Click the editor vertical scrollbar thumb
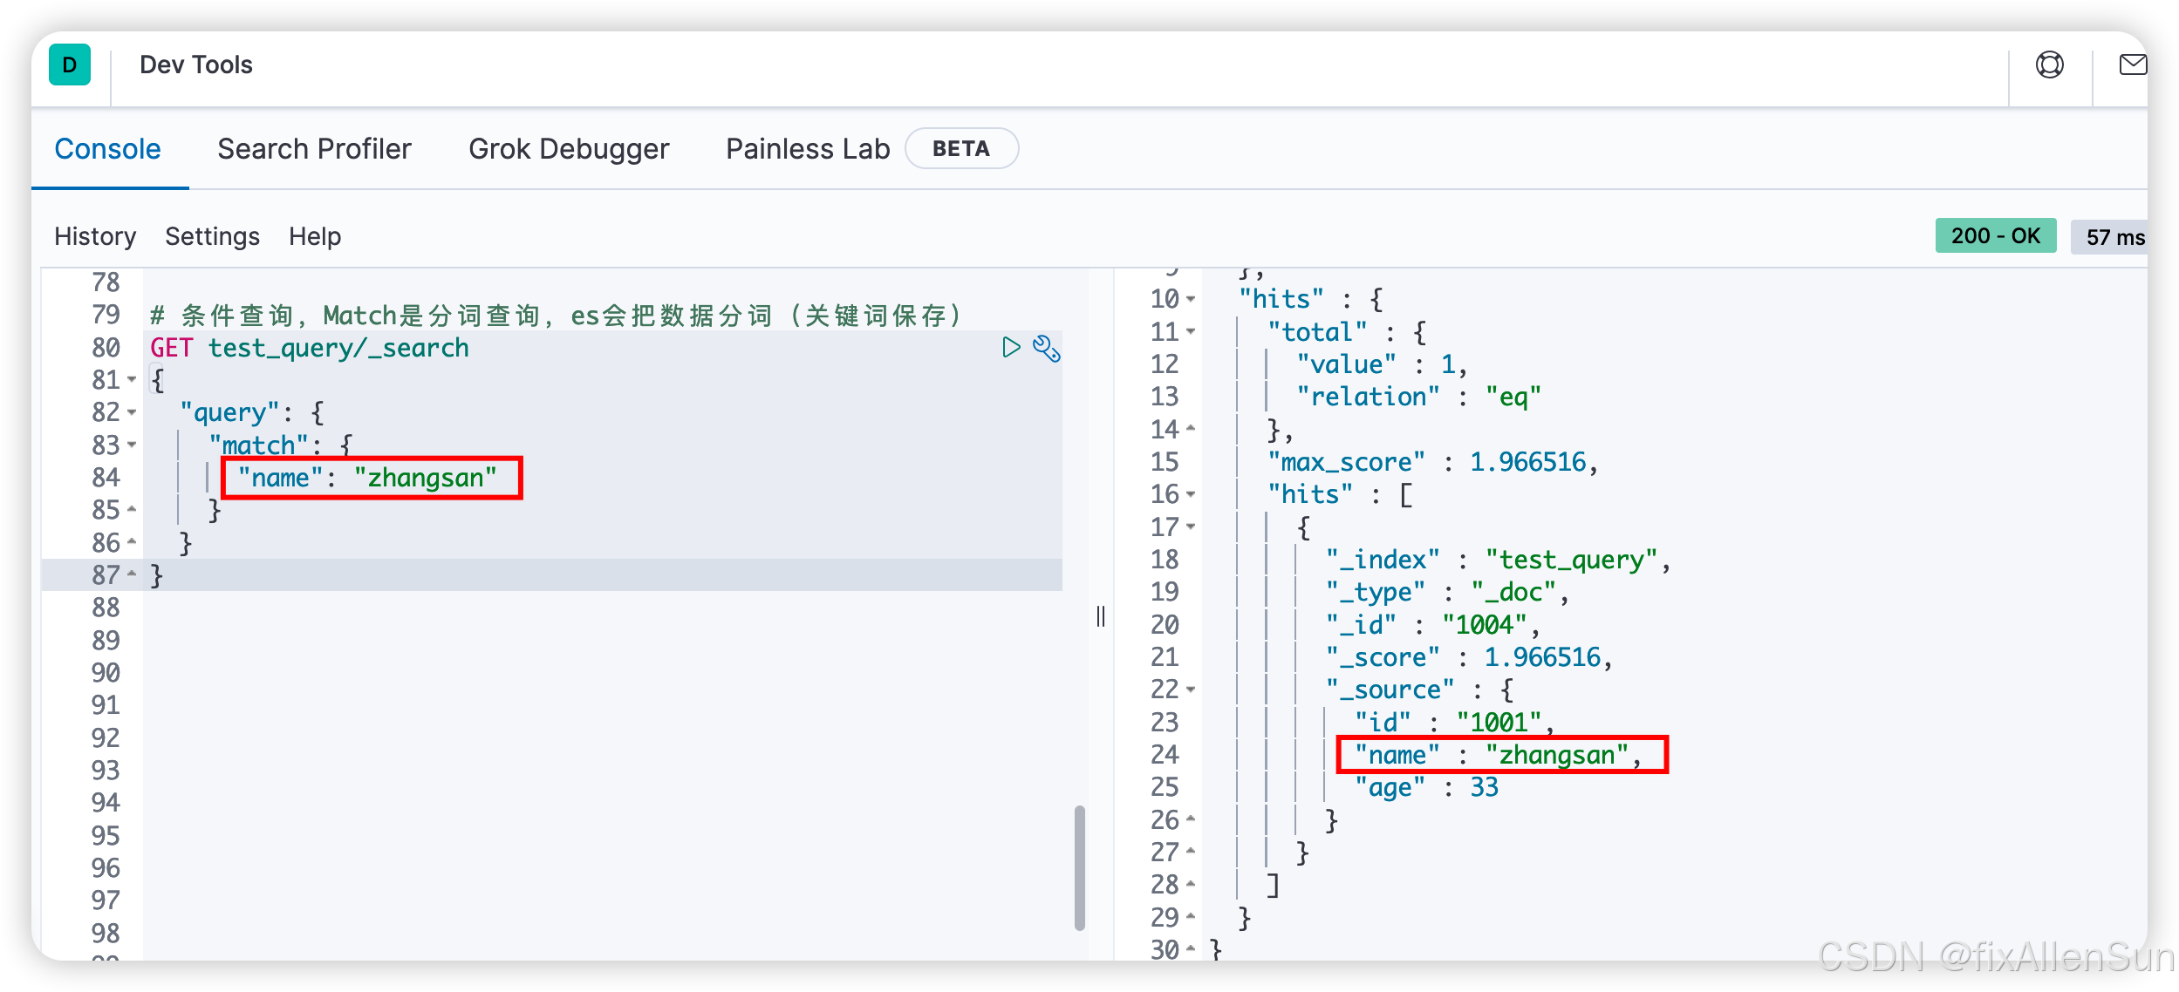The height and width of the screenshot is (992, 2179). coord(1079,867)
